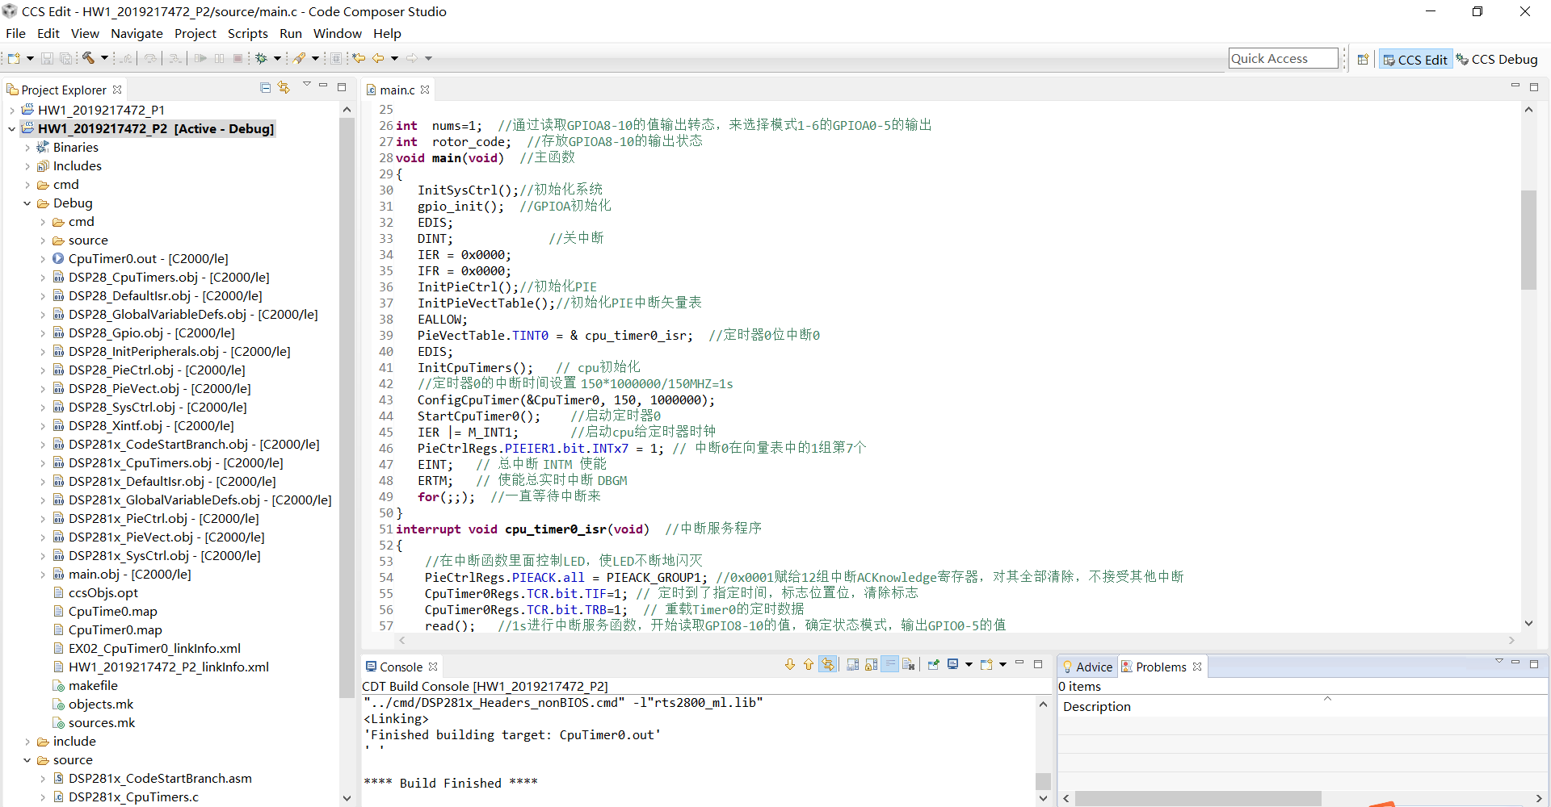
Task: Select makefile in Debug folder
Action: (93, 686)
